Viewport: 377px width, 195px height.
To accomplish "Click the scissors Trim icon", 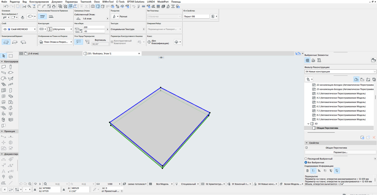I will [x=24, y=6].
